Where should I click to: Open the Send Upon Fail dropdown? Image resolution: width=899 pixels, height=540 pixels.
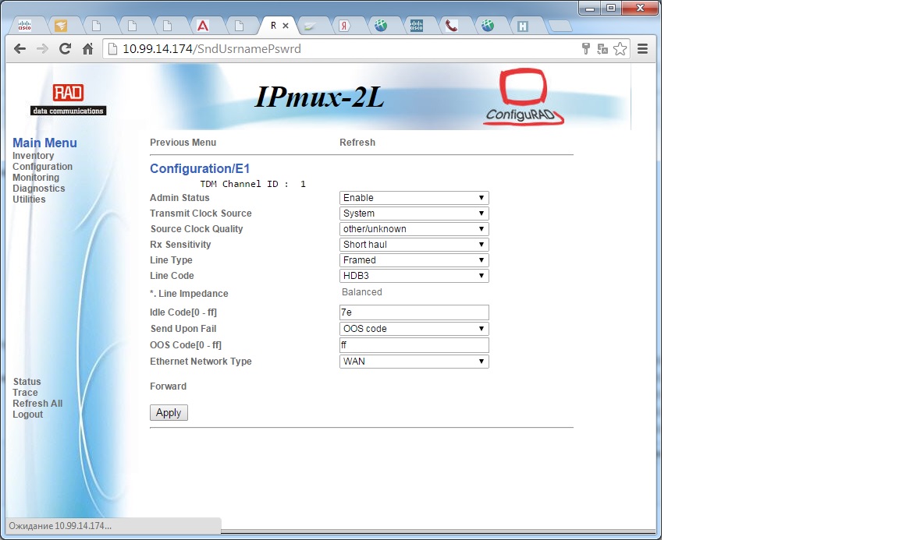pyautogui.click(x=414, y=329)
